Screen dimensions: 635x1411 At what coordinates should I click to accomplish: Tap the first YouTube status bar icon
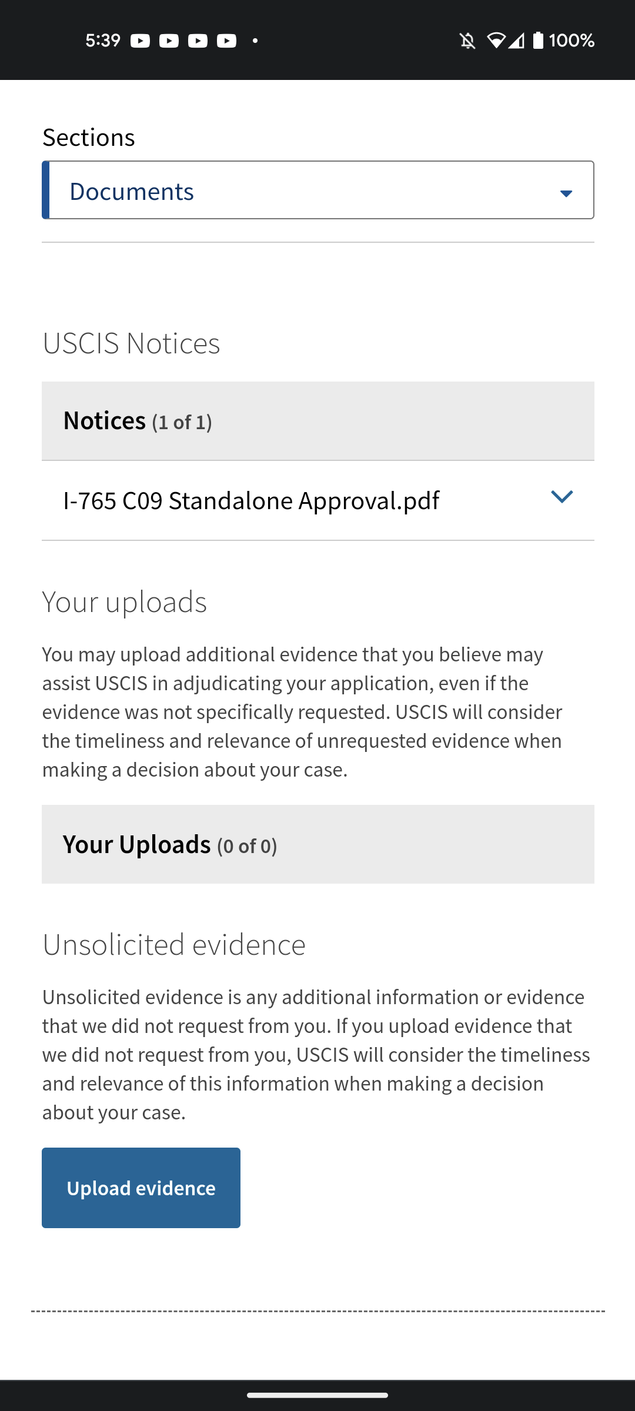140,41
